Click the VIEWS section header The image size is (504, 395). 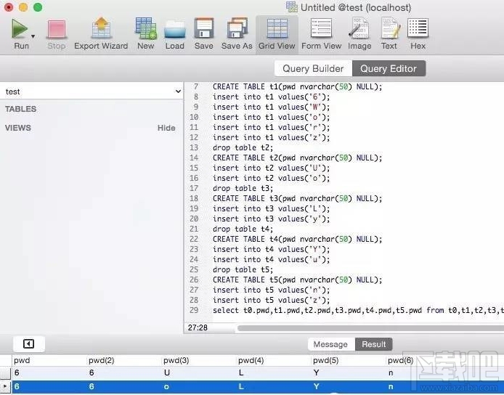pos(18,128)
